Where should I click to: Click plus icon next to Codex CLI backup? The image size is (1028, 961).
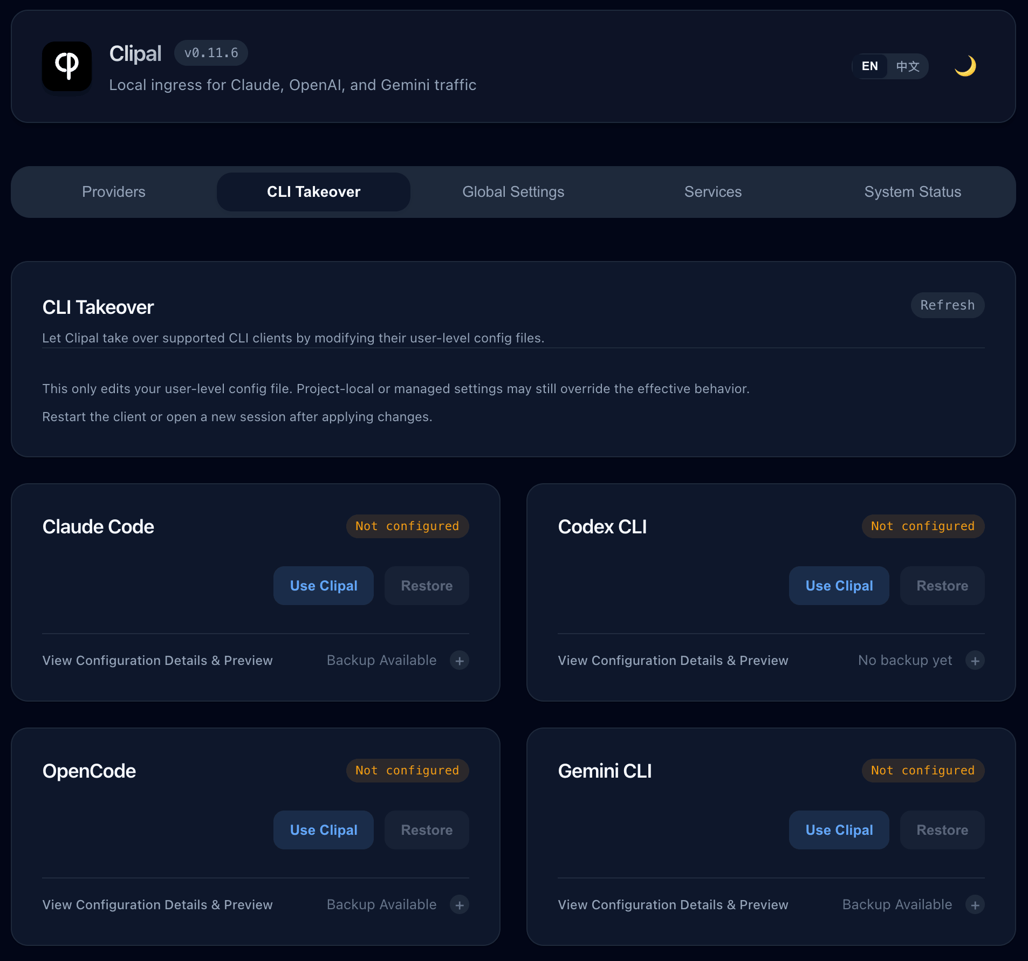click(x=975, y=660)
